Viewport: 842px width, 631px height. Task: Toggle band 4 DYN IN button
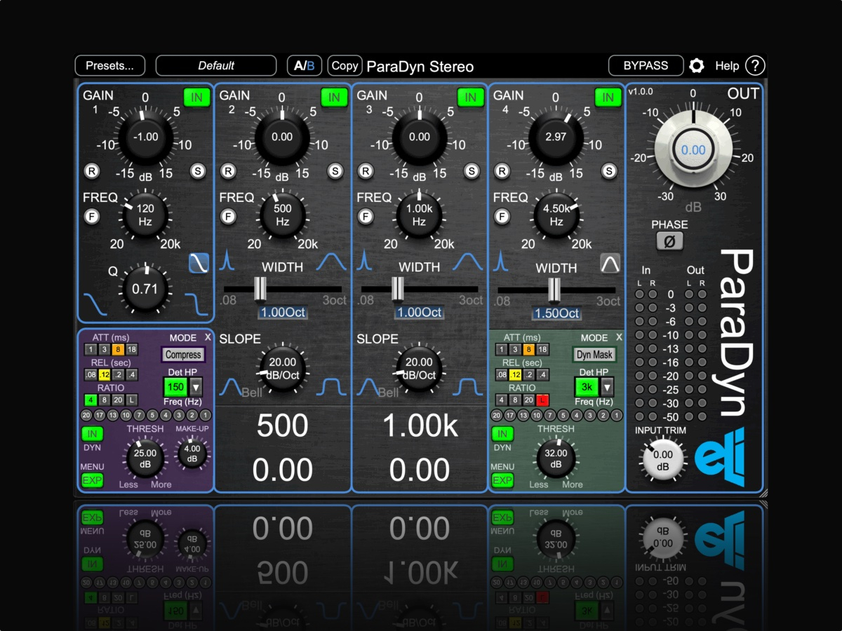coord(502,434)
